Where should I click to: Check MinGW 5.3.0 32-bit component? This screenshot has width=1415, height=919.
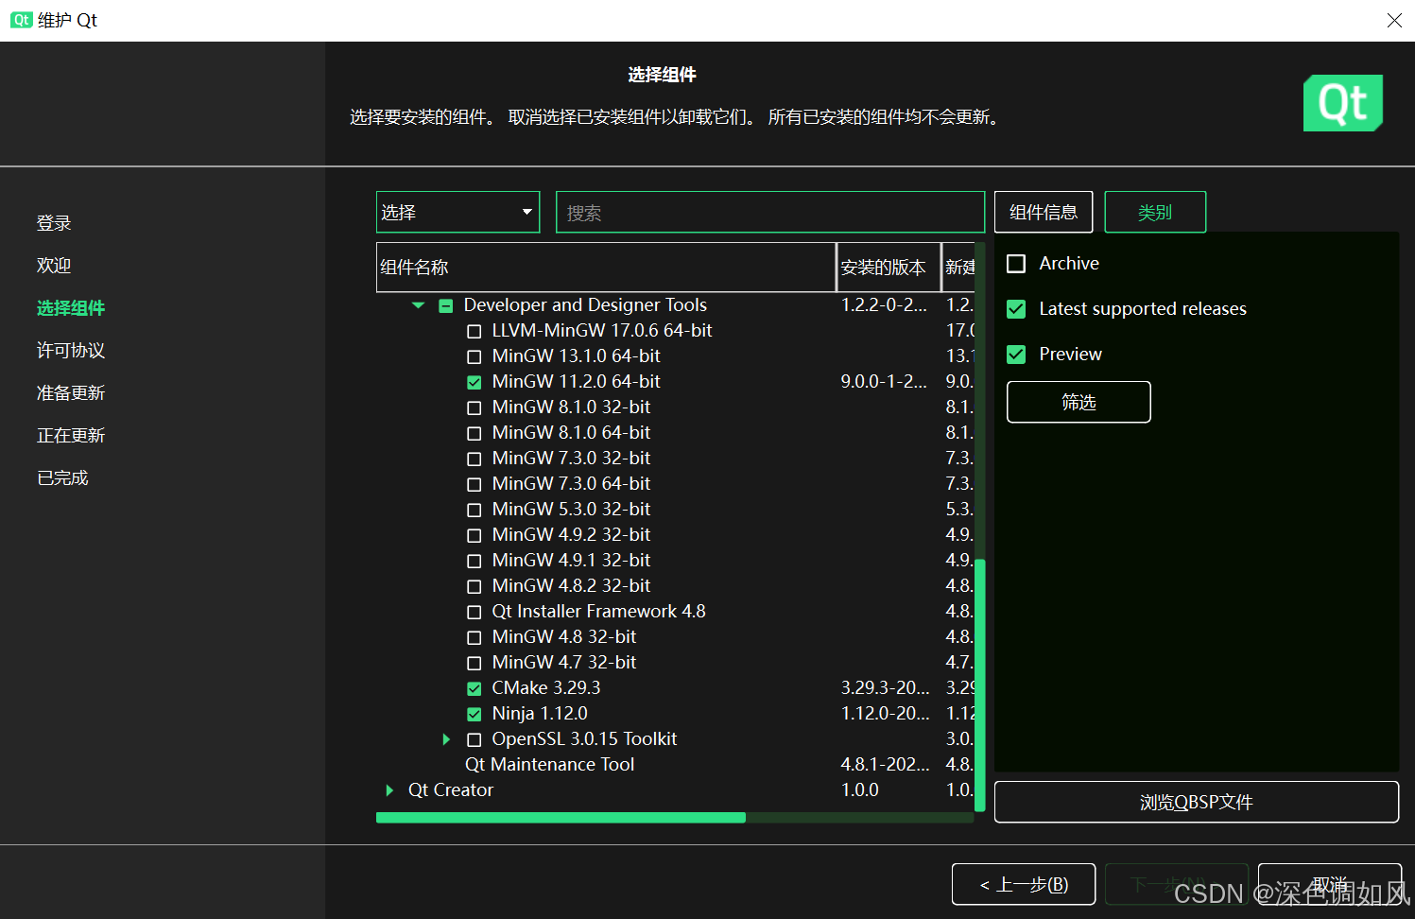click(475, 510)
